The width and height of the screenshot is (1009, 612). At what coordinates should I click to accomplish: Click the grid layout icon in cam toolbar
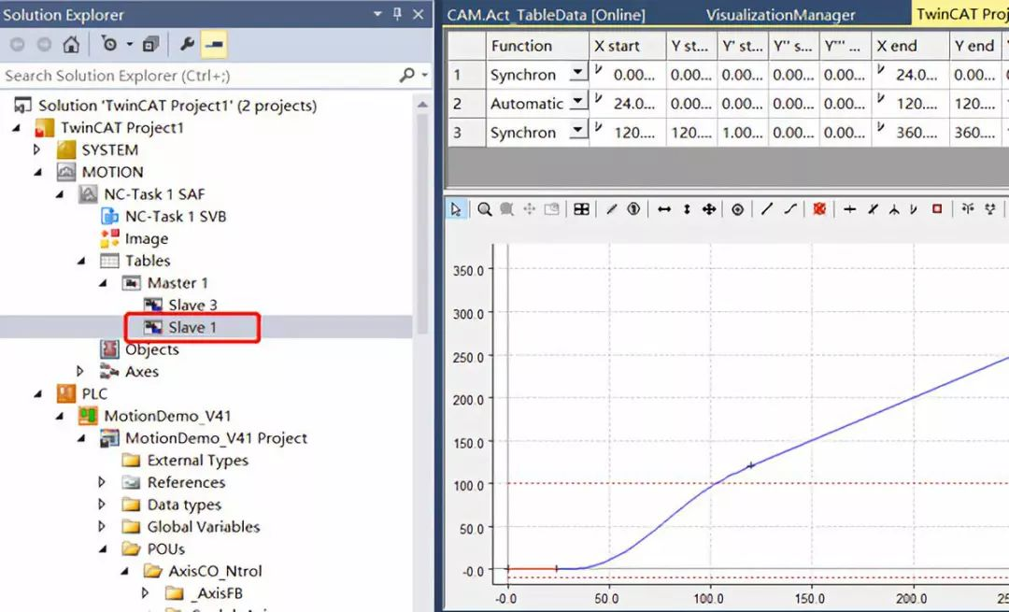(x=581, y=209)
